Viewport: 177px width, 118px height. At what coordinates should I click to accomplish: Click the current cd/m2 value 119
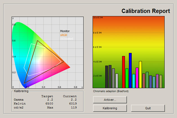(x=74, y=108)
